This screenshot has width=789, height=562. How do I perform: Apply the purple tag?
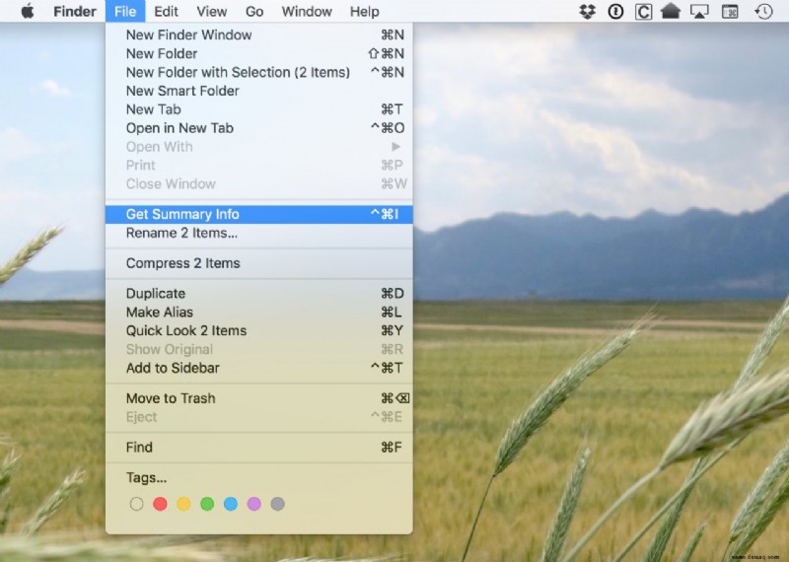254,504
